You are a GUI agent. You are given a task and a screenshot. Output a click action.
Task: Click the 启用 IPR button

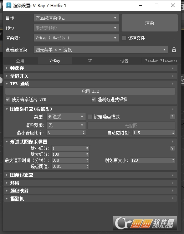click(x=90, y=91)
